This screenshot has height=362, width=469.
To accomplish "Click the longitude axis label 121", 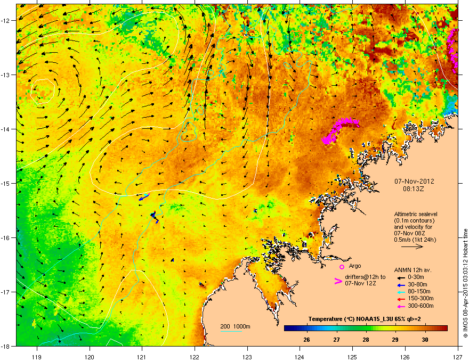I will tap(142, 357).
